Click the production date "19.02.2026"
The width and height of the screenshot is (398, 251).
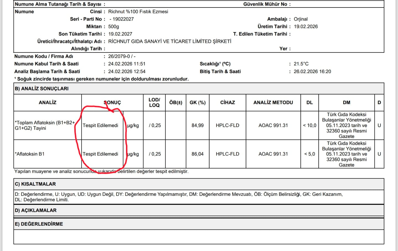click(306, 27)
